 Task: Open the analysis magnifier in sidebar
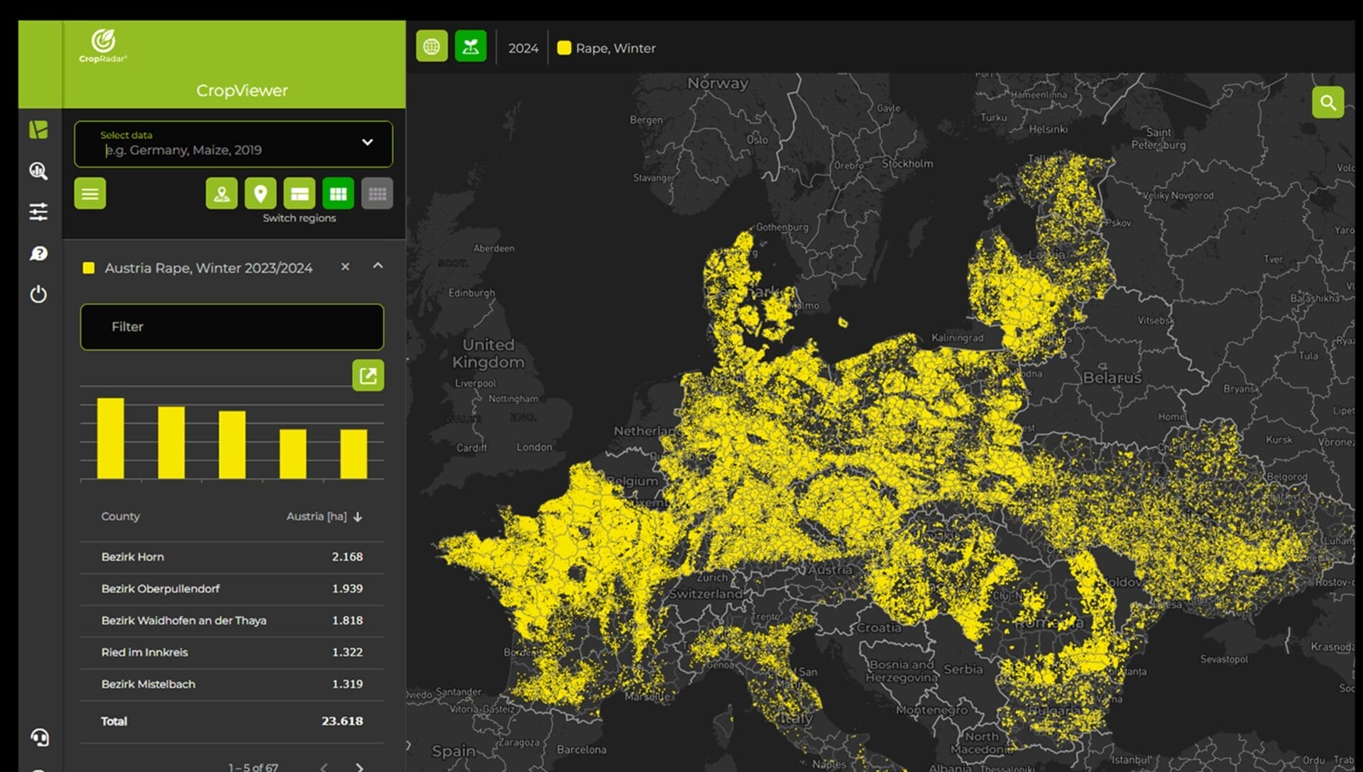point(38,171)
